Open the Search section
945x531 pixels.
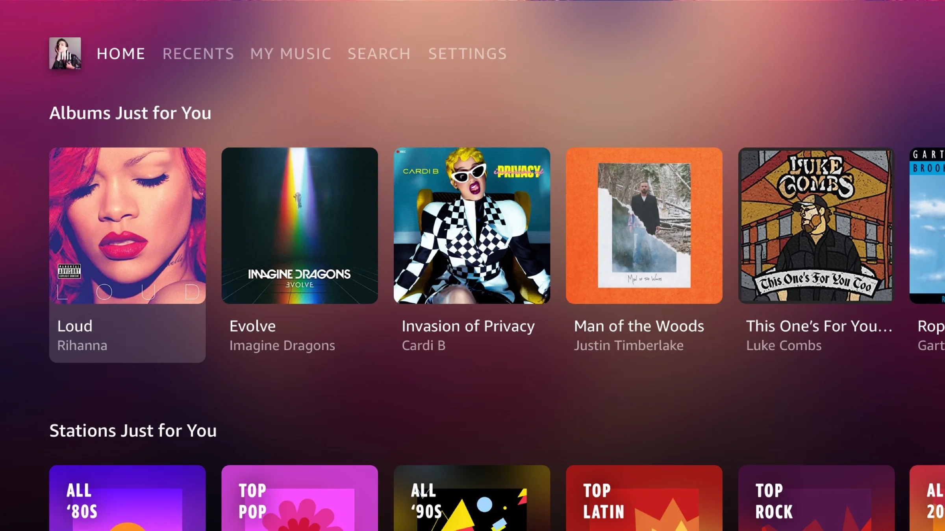380,53
